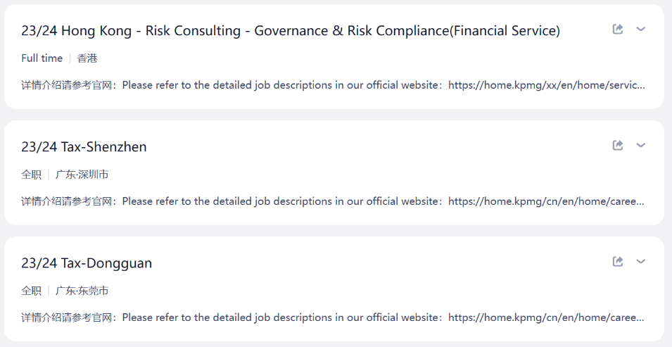Image resolution: width=672 pixels, height=347 pixels.
Task: Expand the Hong Kong Risk Consulting listing
Action: (641, 29)
